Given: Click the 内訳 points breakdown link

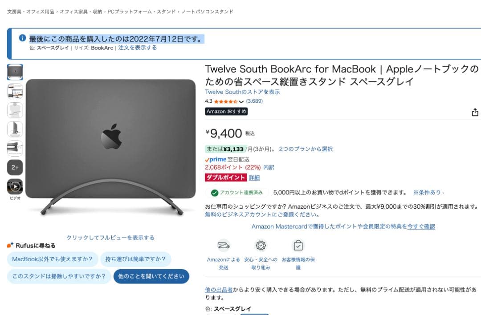Looking at the screenshot, I should tap(269, 167).
